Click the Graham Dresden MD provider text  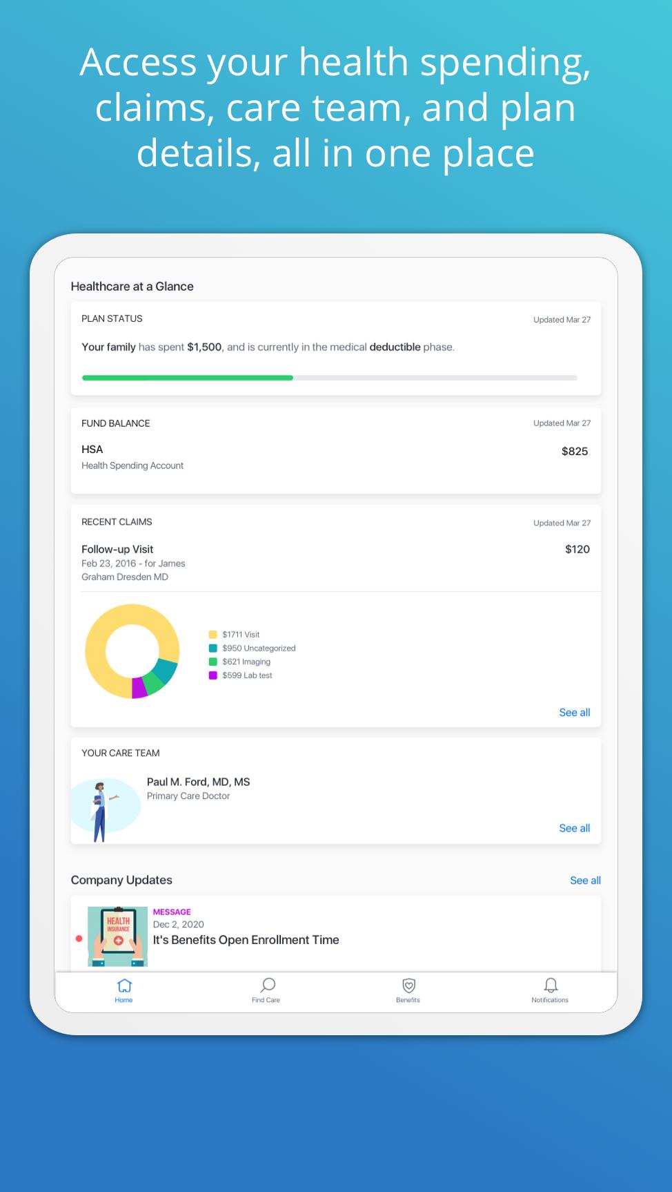pos(125,577)
